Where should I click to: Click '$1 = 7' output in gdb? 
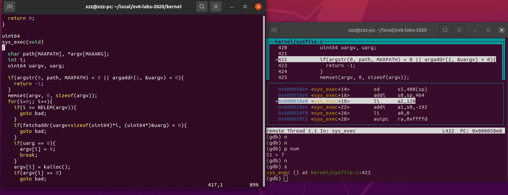point(275,155)
